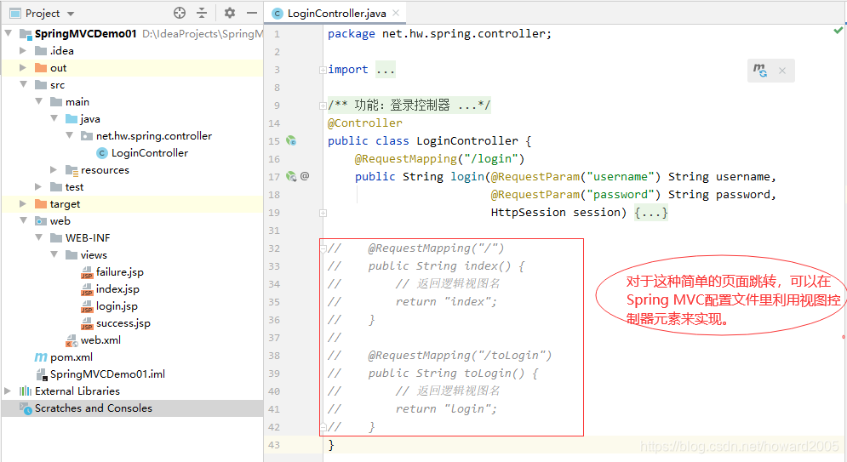This screenshot has height=462, width=847.
Task: Open the Project view dropdown
Action: click(71, 14)
